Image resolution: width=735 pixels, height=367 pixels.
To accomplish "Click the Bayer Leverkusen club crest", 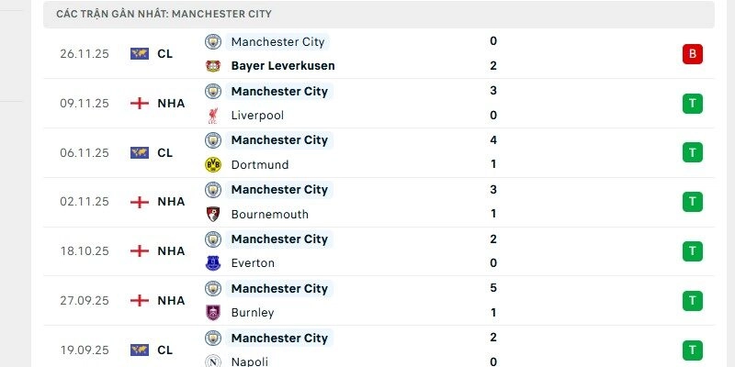I will point(213,66).
